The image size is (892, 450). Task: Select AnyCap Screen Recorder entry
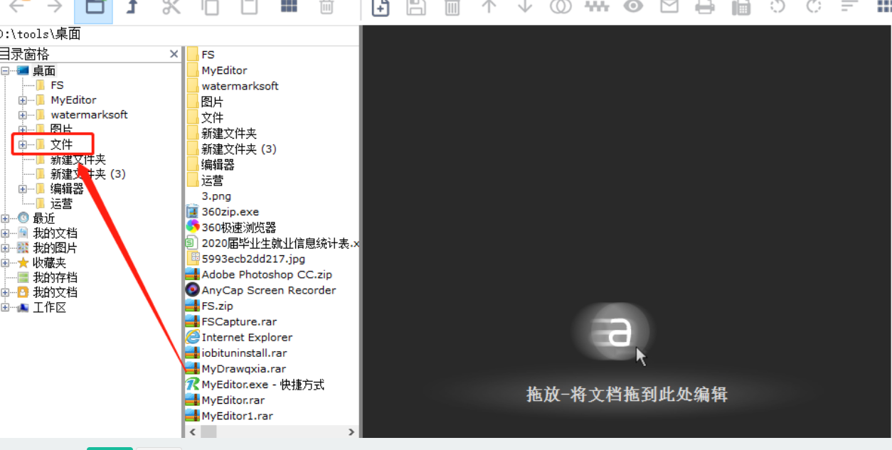tap(260, 290)
